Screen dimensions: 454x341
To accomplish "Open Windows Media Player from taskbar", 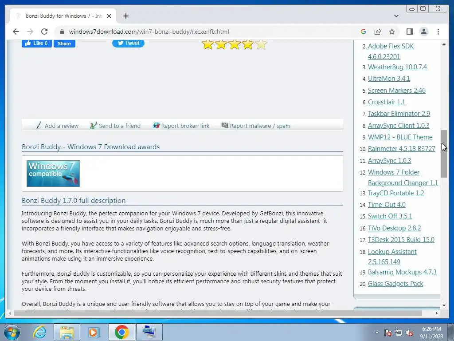I will (x=94, y=332).
